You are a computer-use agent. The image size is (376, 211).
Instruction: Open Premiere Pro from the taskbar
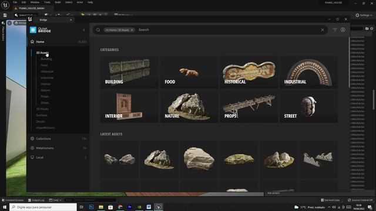point(130,207)
